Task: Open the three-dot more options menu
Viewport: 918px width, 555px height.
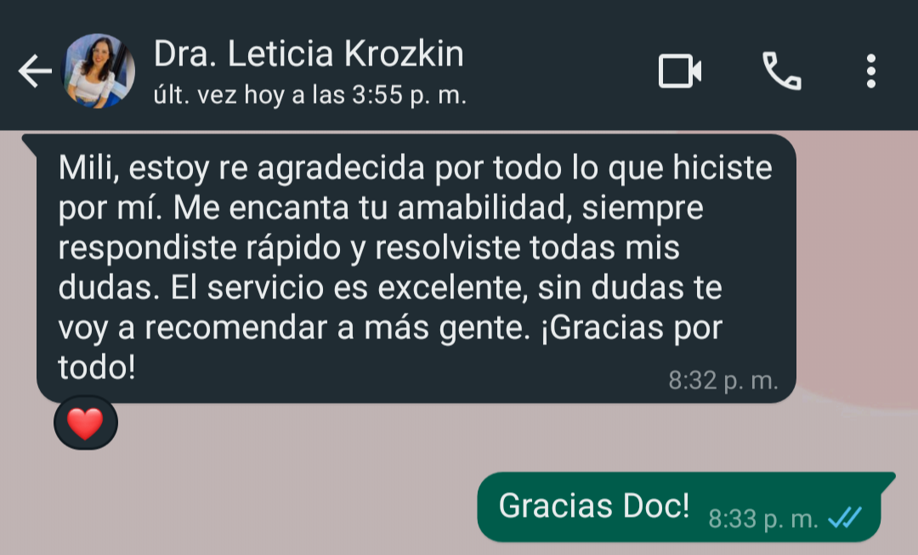Action: [871, 71]
